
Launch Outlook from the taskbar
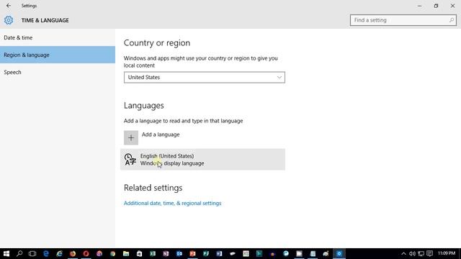pyautogui.click(x=179, y=253)
